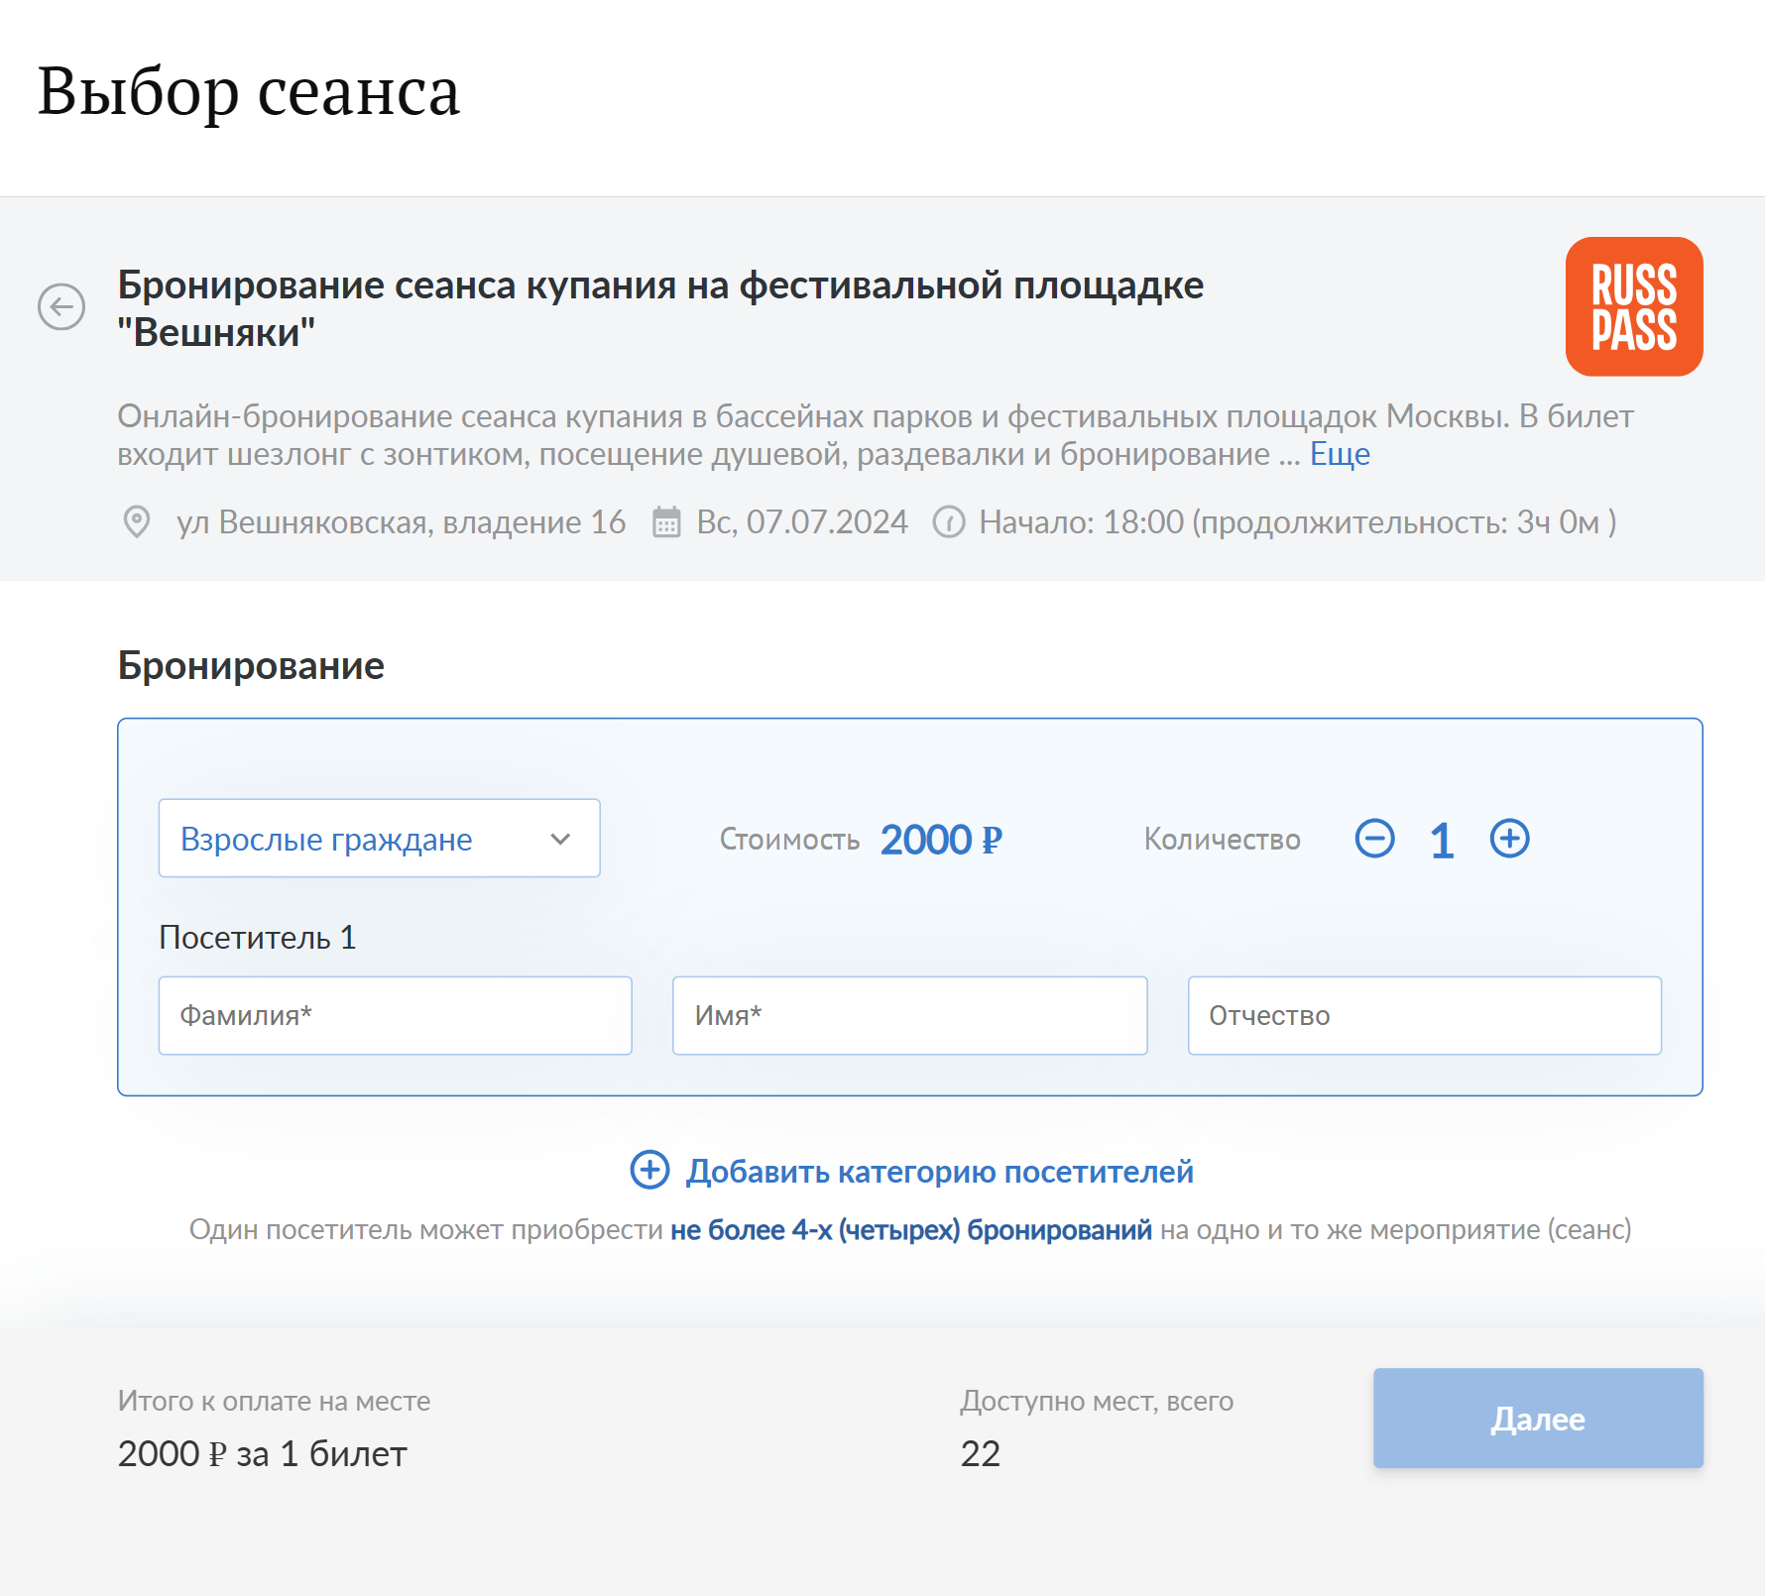This screenshot has height=1596, width=1765.
Task: Click the back arrow circle icon
Action: coord(61,307)
